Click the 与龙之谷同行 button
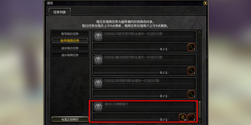Viewport: 251px width, 125px height. coord(70,119)
